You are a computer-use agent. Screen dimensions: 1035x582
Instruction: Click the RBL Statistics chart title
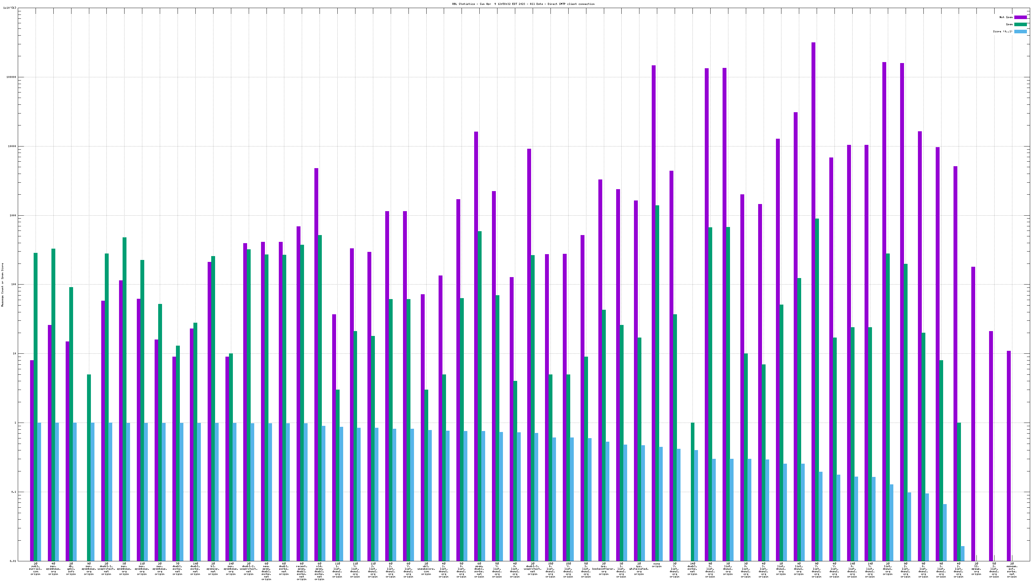point(523,4)
